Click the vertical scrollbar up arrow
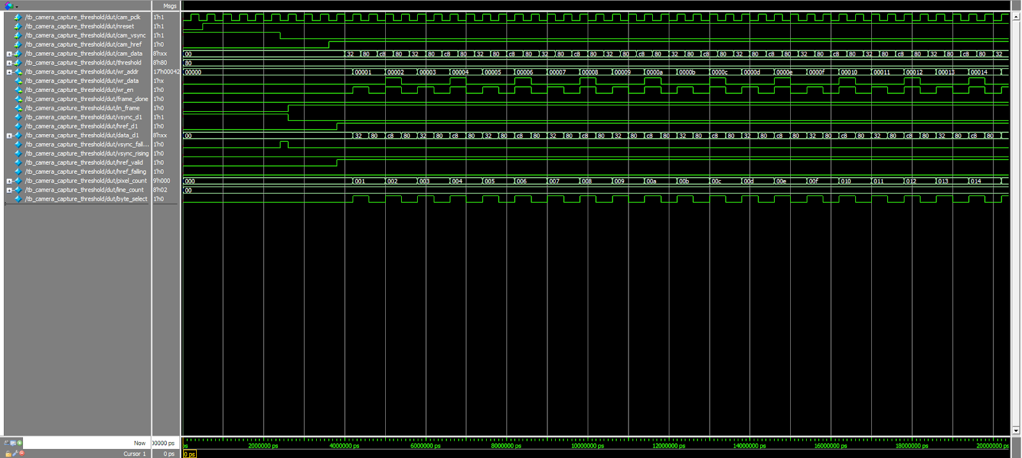Screen dimensions: 1022x458 (1016, 16)
